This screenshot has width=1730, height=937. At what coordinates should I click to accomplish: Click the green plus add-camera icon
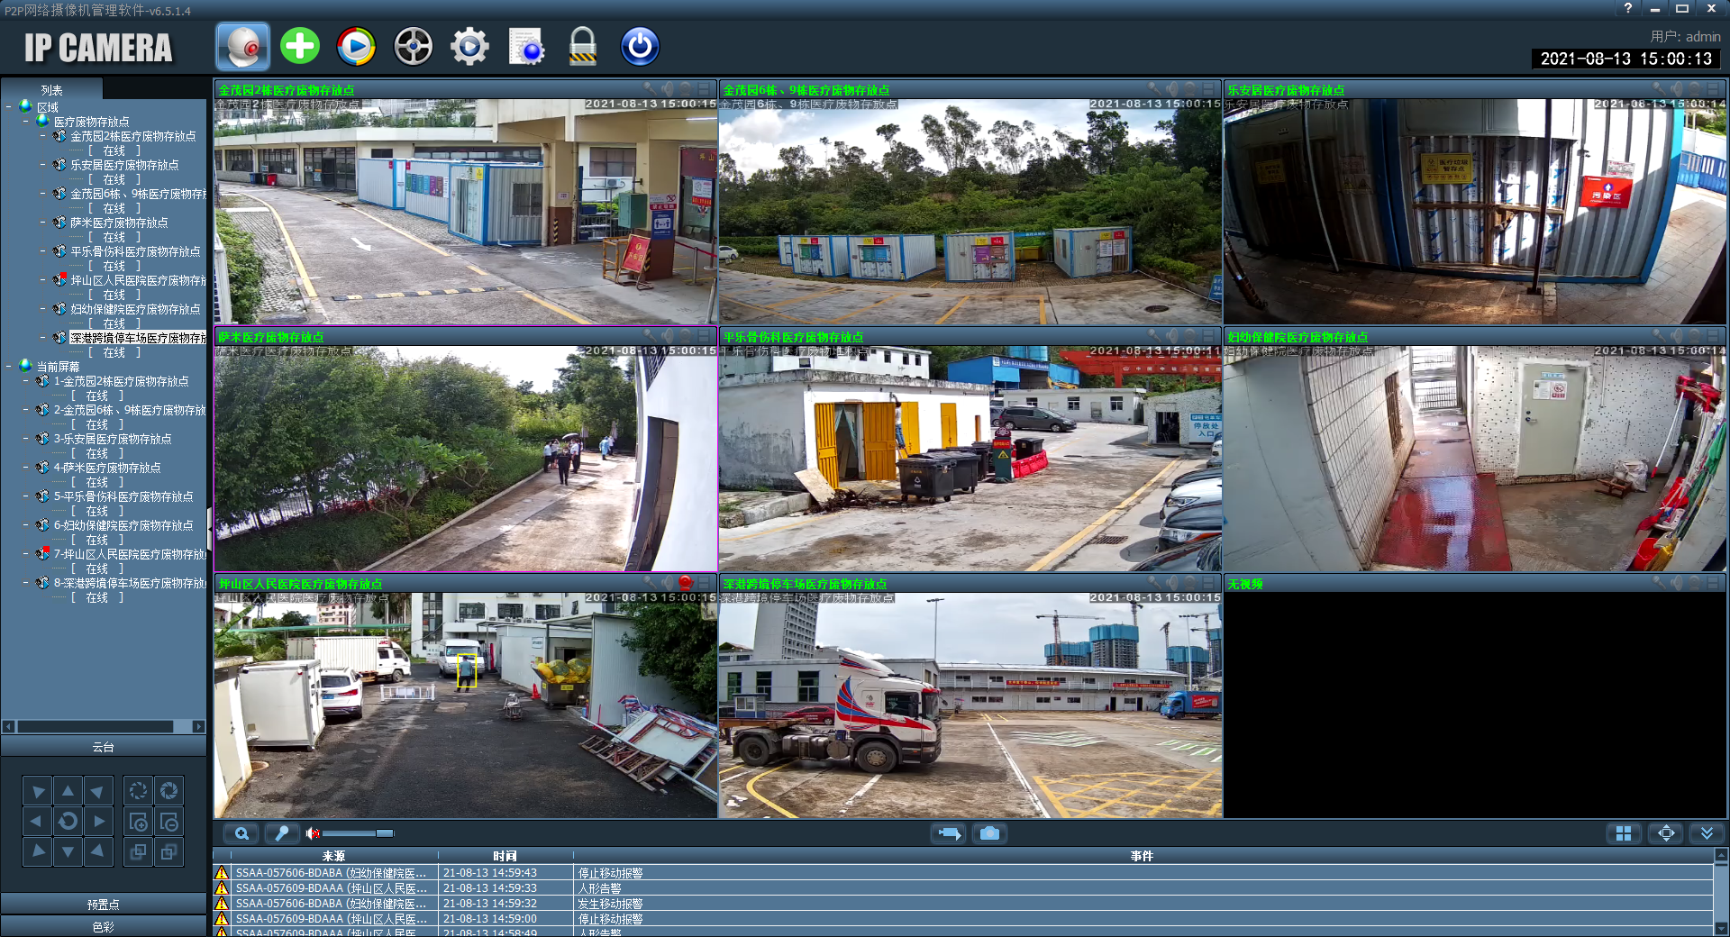tap(300, 47)
